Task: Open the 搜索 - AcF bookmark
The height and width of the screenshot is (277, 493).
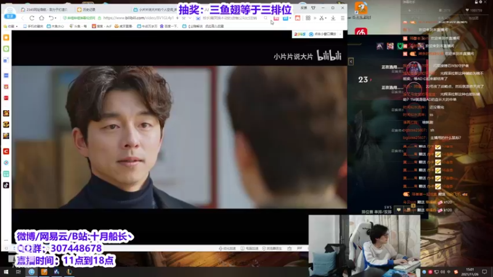Action: point(102,26)
